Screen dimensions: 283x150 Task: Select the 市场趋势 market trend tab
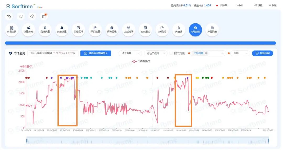coord(195,30)
